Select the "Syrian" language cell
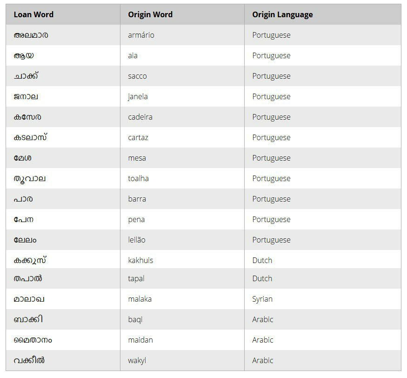407x378 pixels. point(262,299)
